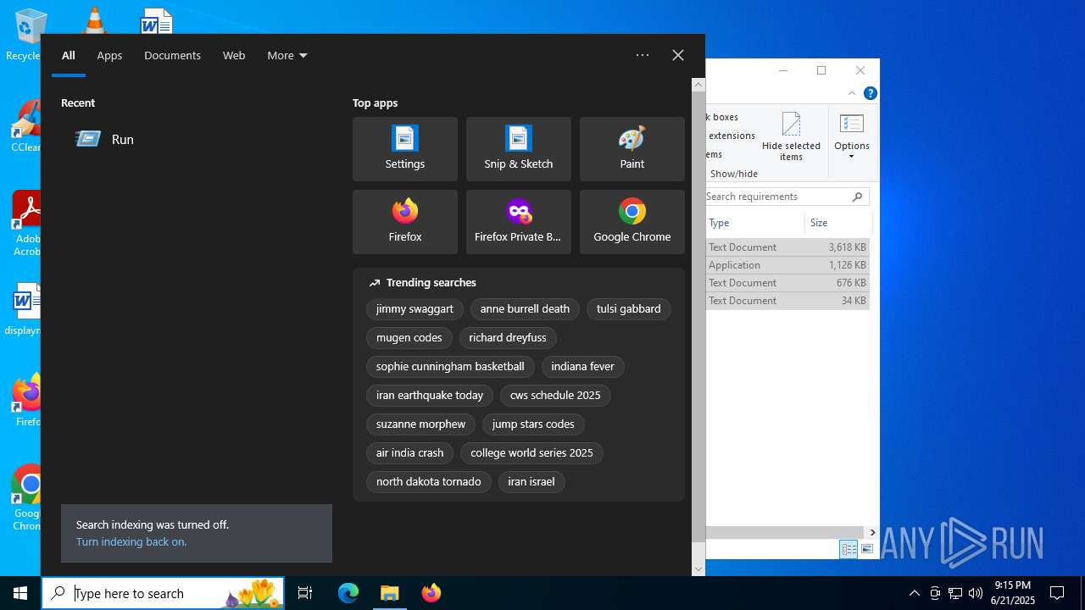Launch Google Chrome from Top apps
The width and height of the screenshot is (1085, 610).
(632, 222)
